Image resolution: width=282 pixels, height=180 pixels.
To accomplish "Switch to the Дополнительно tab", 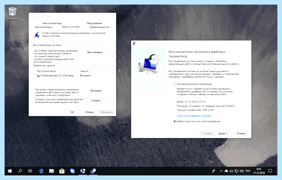I will click(44, 27).
